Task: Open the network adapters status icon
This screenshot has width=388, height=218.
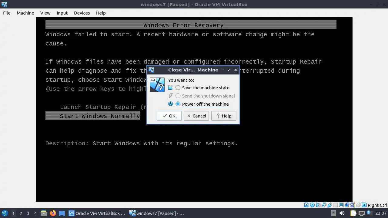Action: pyautogui.click(x=324, y=205)
